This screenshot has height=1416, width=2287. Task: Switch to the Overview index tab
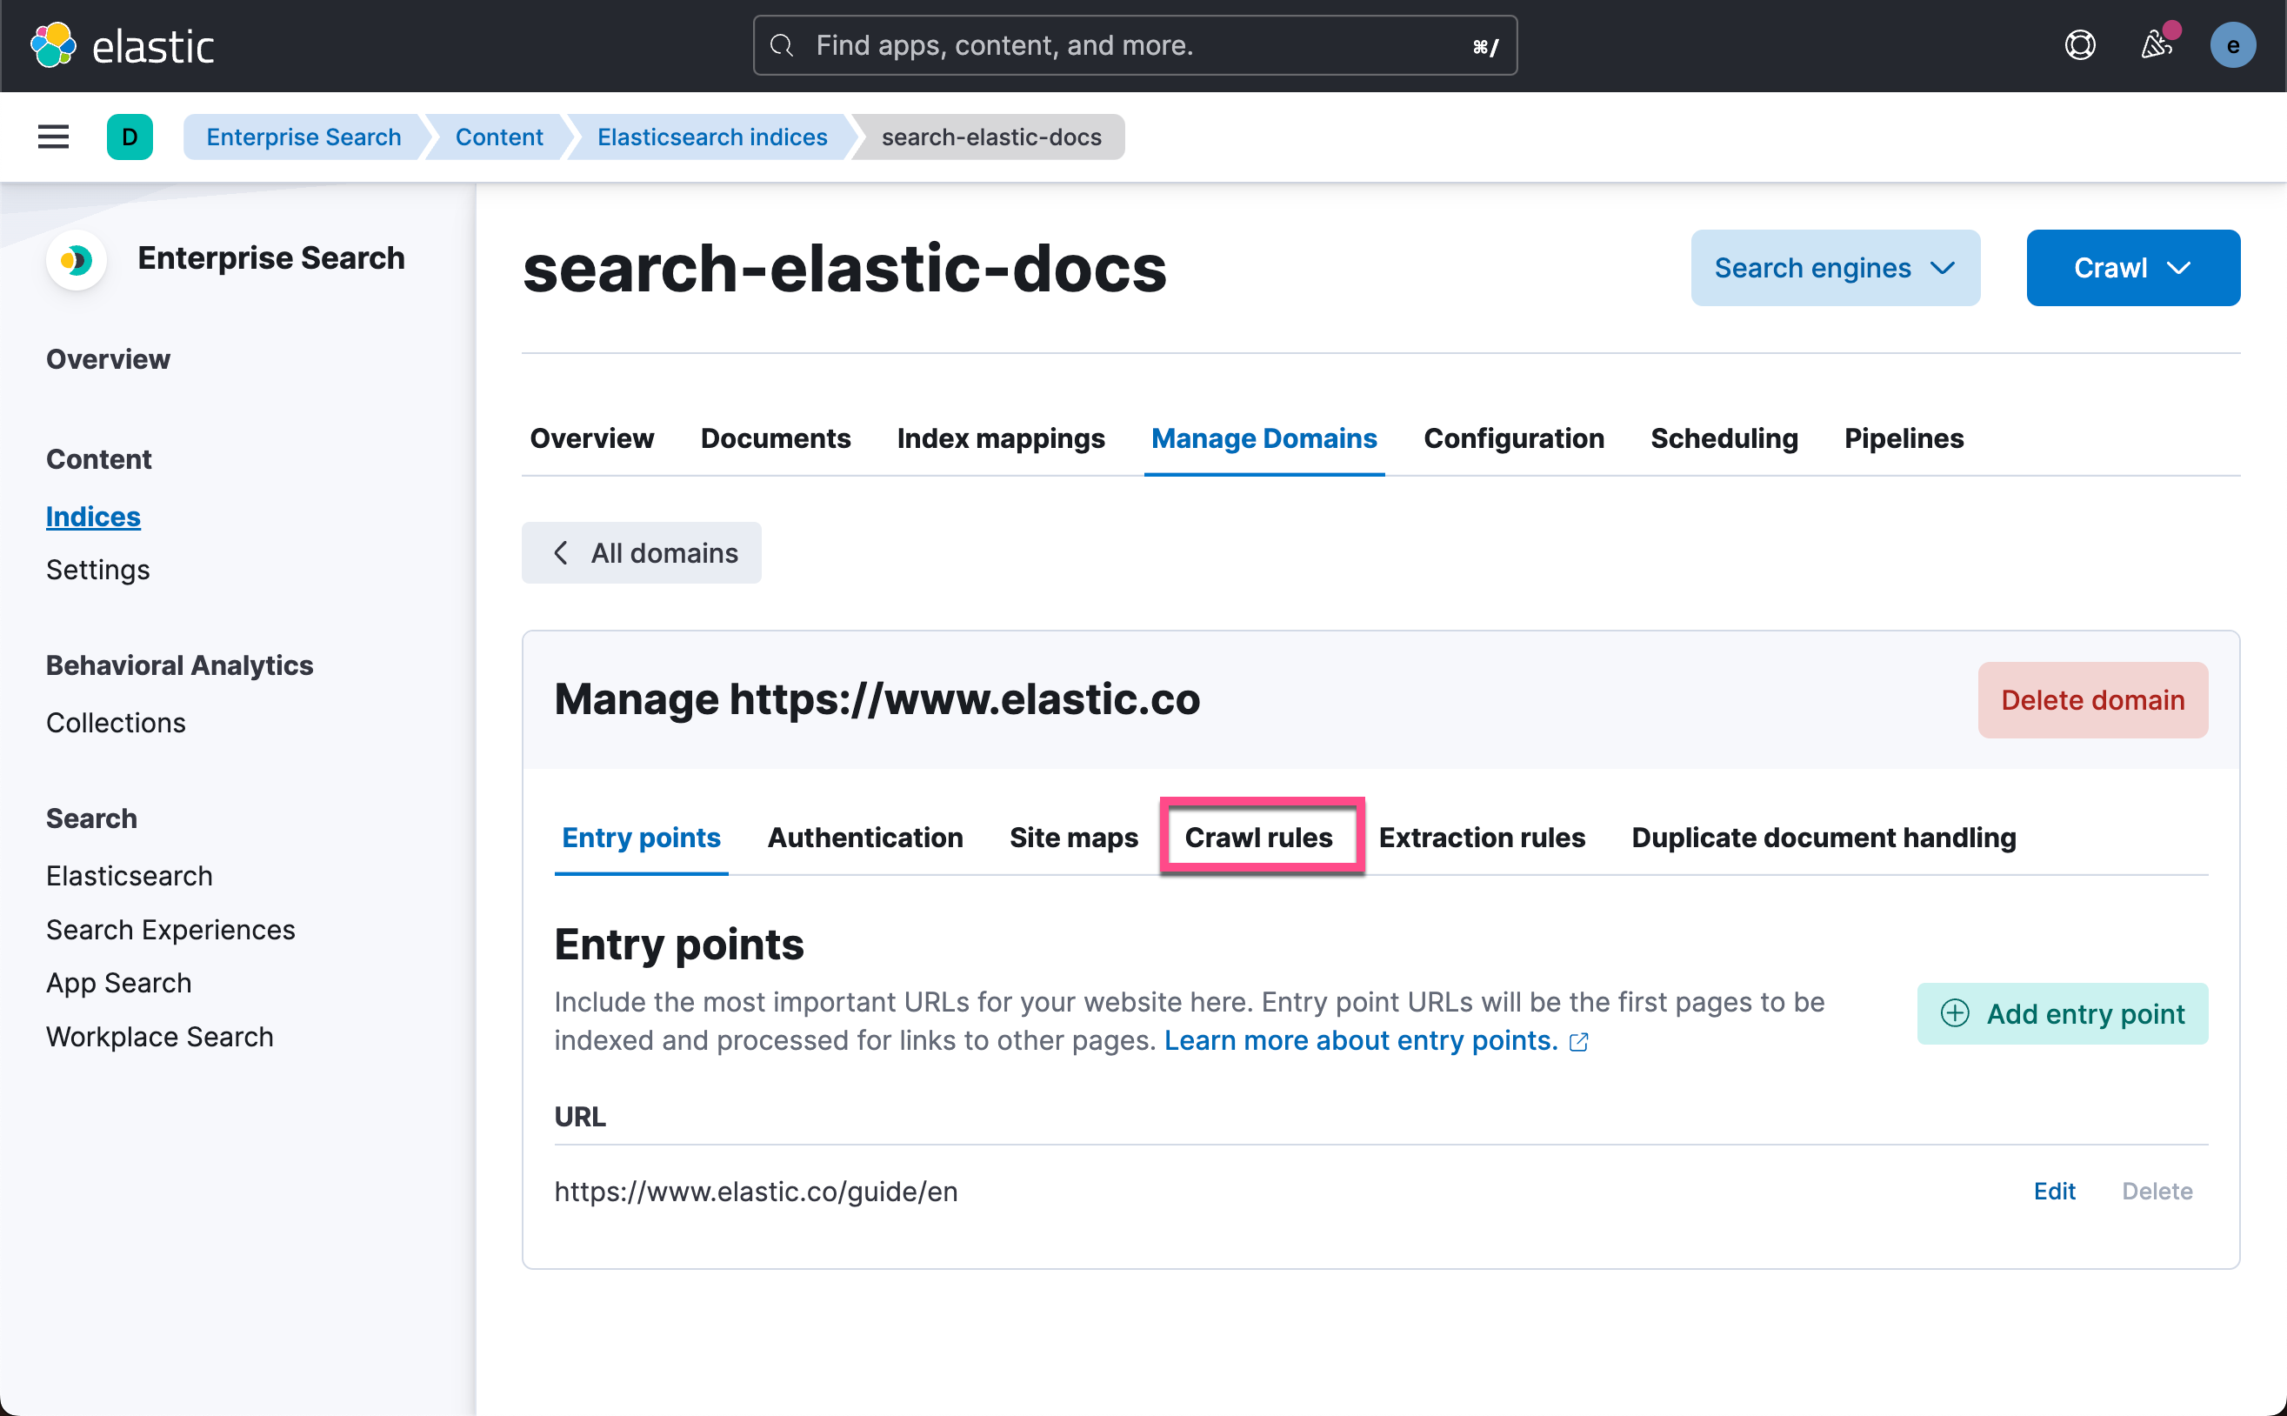591,438
